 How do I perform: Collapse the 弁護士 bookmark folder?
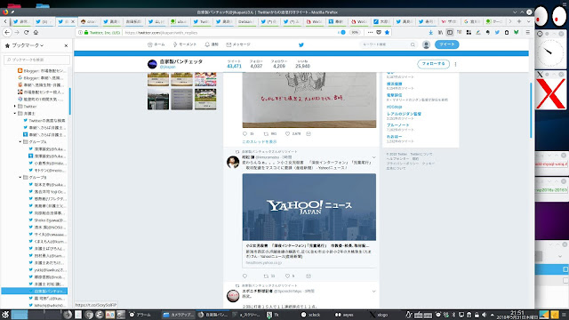click(15, 114)
